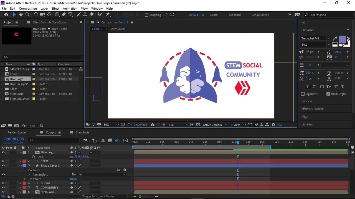Screen dimensions: 355x199
Task: Open the Graph Editor in timeline
Action: click(126, 141)
